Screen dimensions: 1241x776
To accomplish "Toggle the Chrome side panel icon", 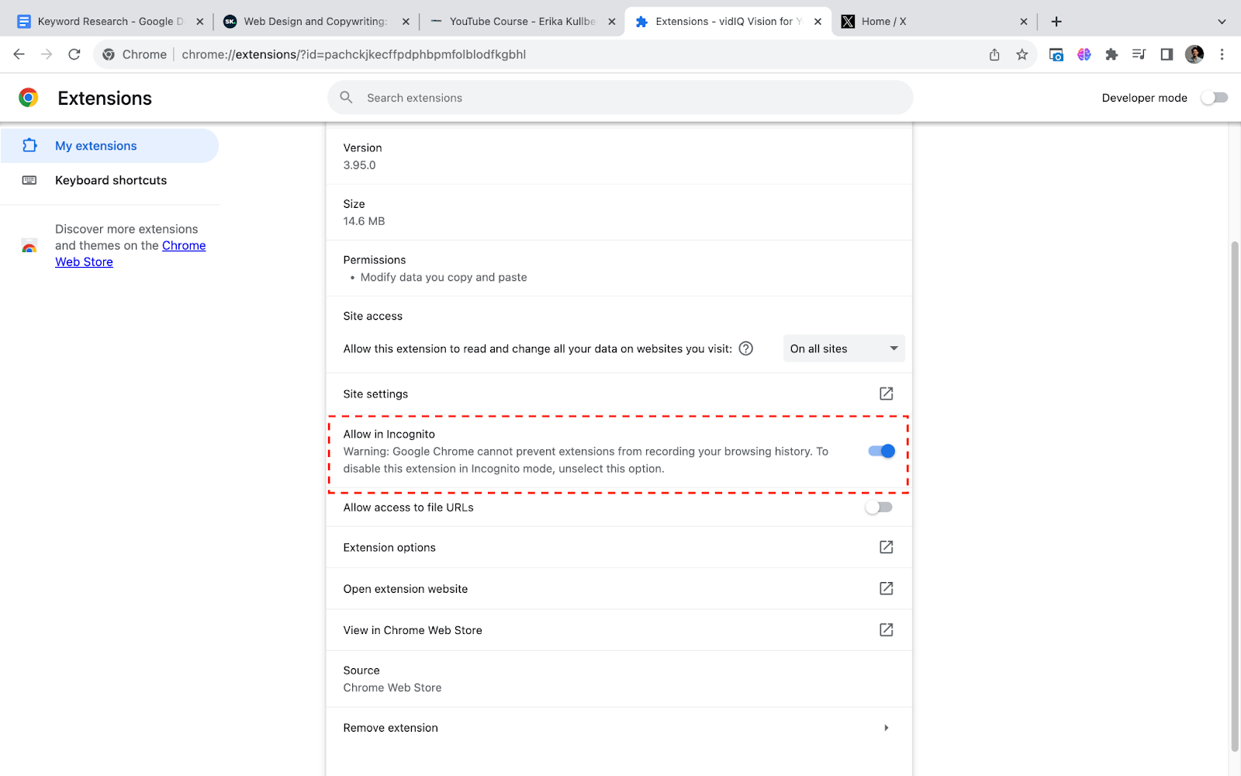I will pos(1167,54).
